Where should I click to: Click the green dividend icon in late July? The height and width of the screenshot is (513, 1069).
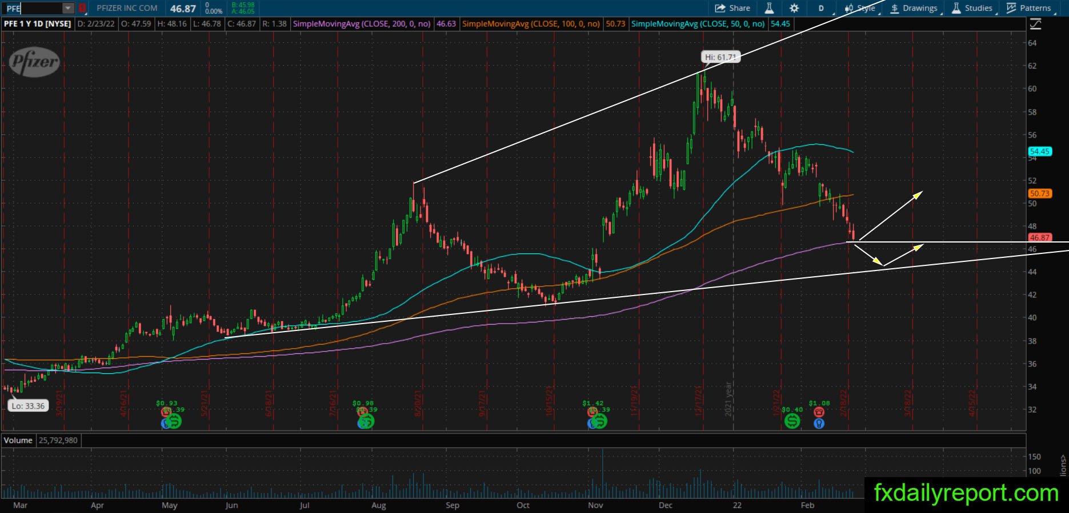tap(367, 422)
